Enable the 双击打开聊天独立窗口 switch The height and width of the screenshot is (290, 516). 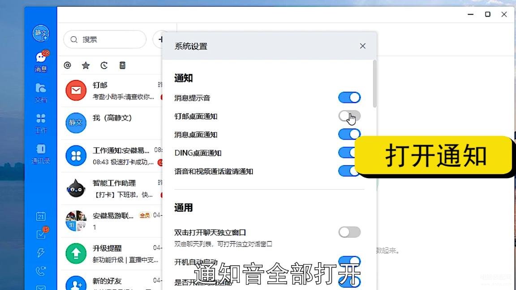click(349, 232)
